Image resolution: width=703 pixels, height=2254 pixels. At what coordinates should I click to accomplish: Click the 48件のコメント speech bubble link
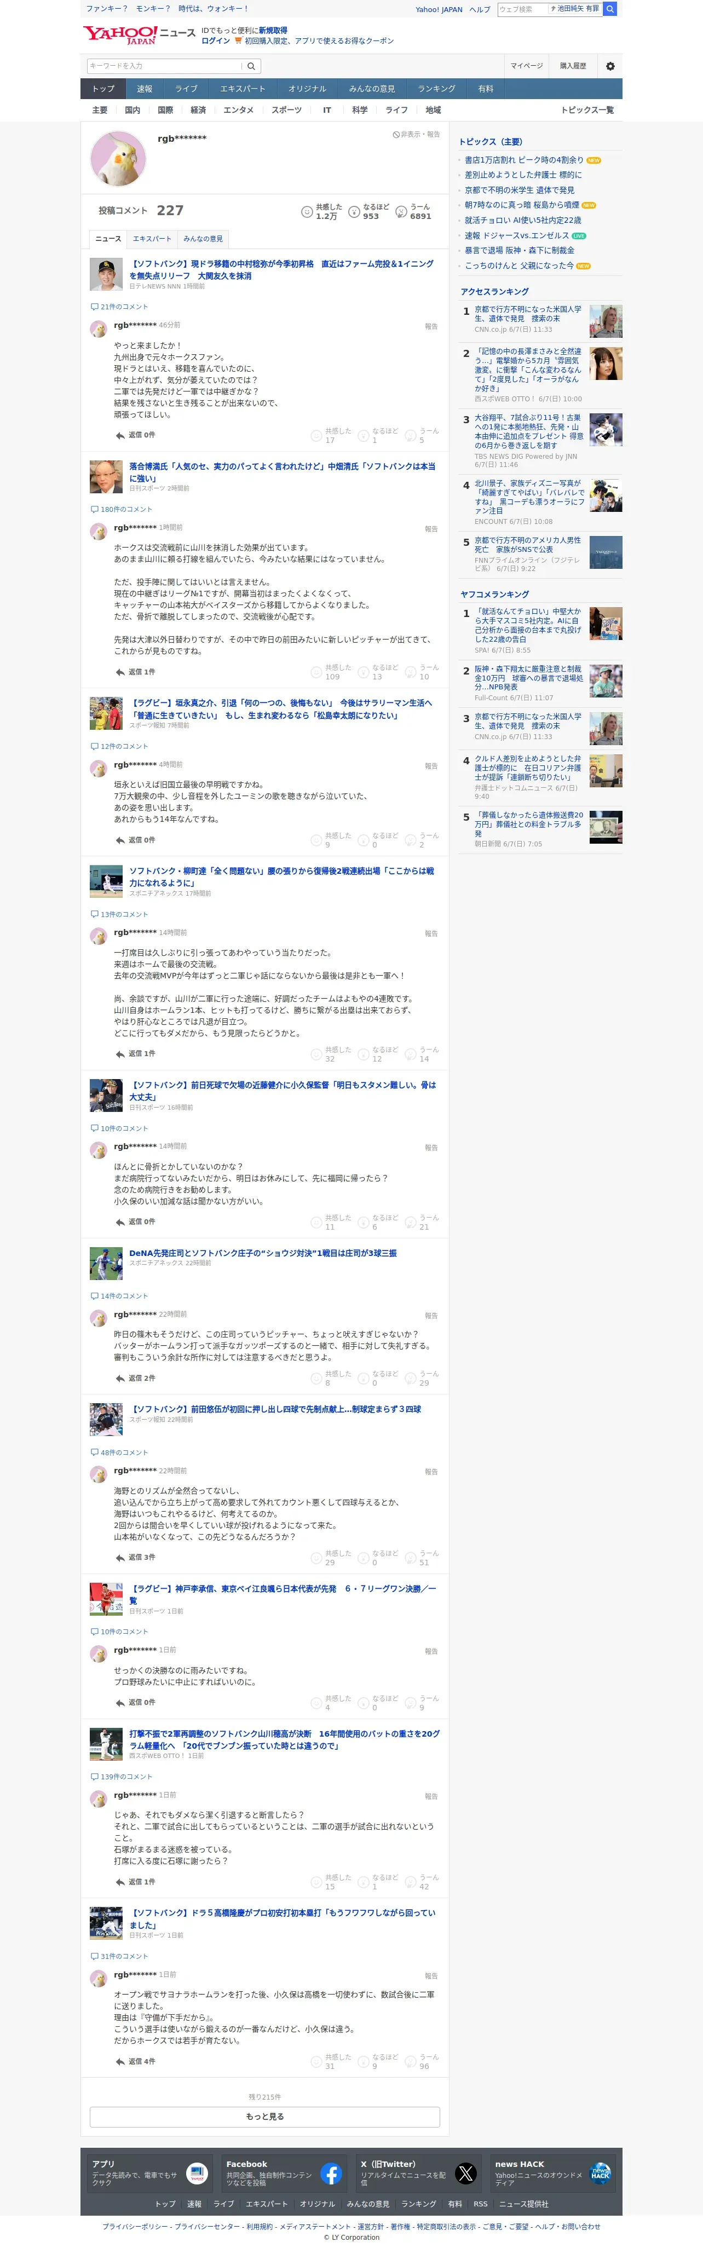click(119, 1452)
